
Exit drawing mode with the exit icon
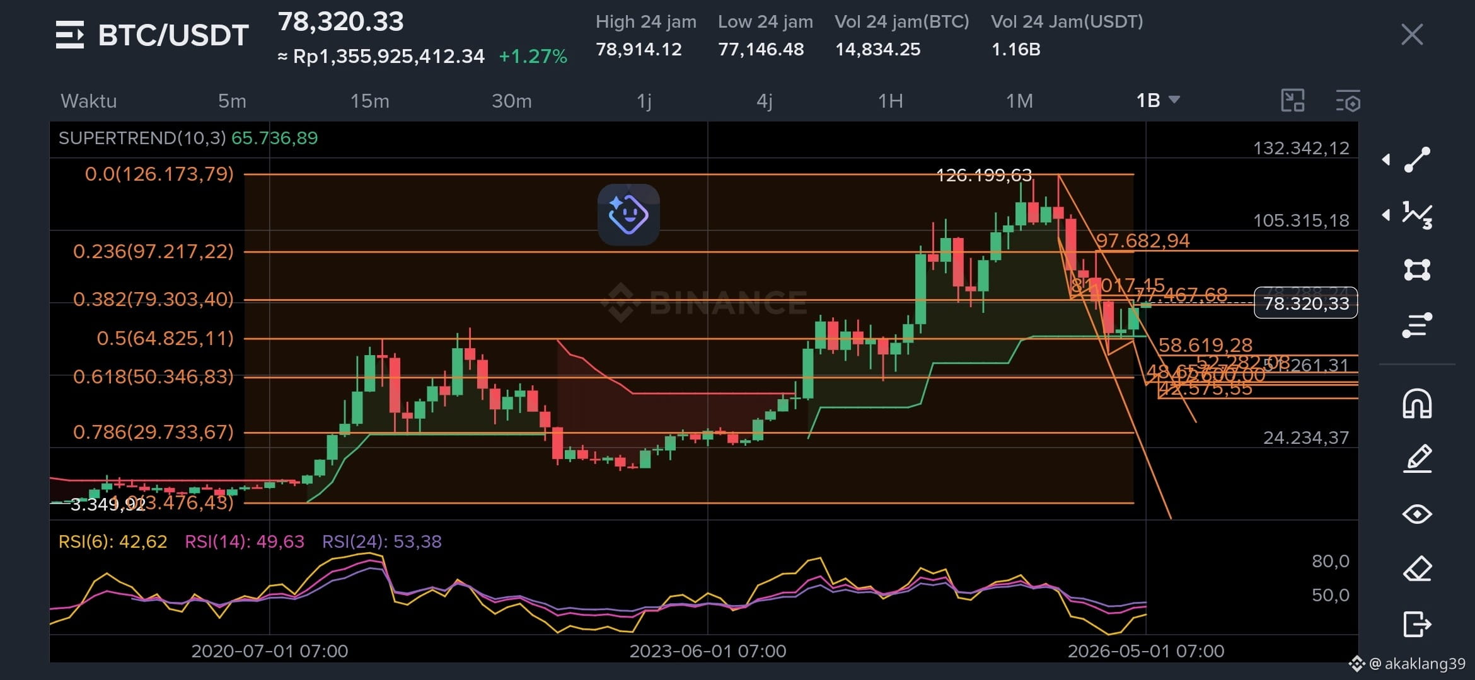1417,624
